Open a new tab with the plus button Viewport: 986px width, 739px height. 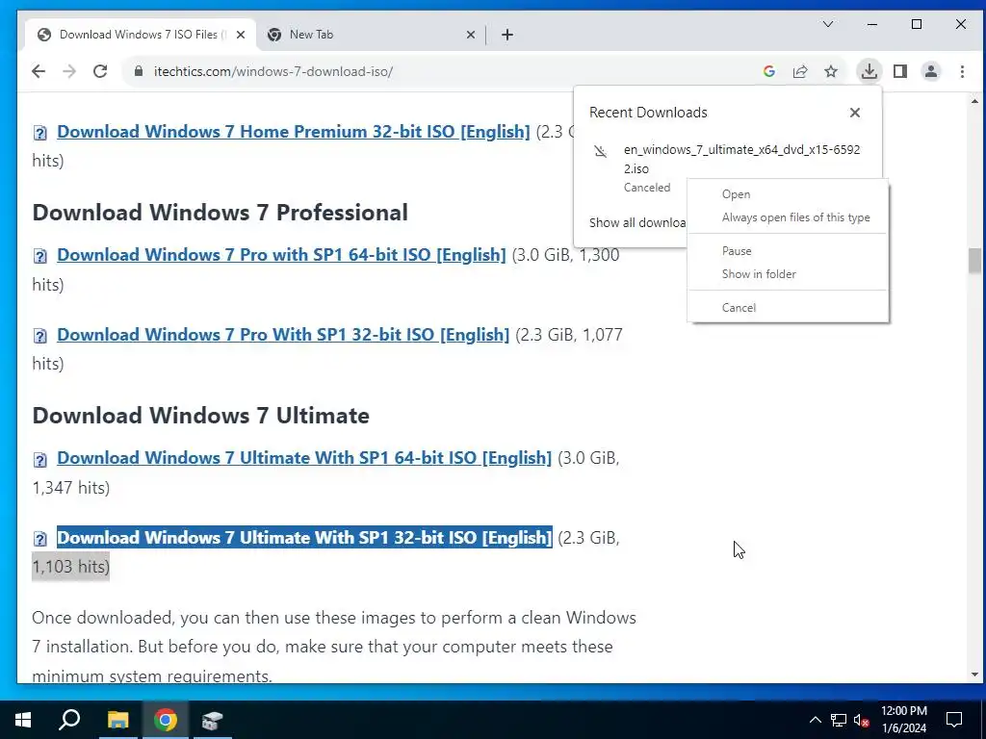pos(507,35)
